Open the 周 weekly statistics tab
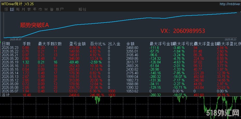 (x=18, y=9)
